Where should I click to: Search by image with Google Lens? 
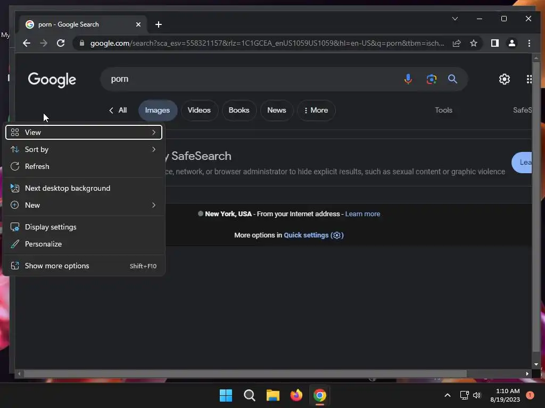(431, 79)
